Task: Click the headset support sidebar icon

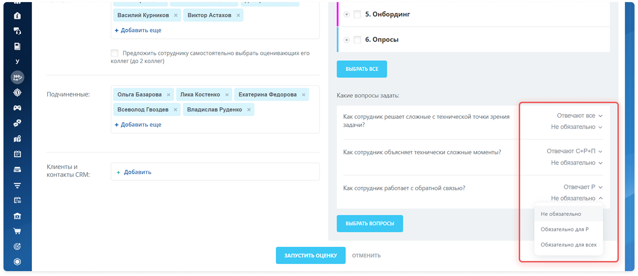Action: click(17, 31)
